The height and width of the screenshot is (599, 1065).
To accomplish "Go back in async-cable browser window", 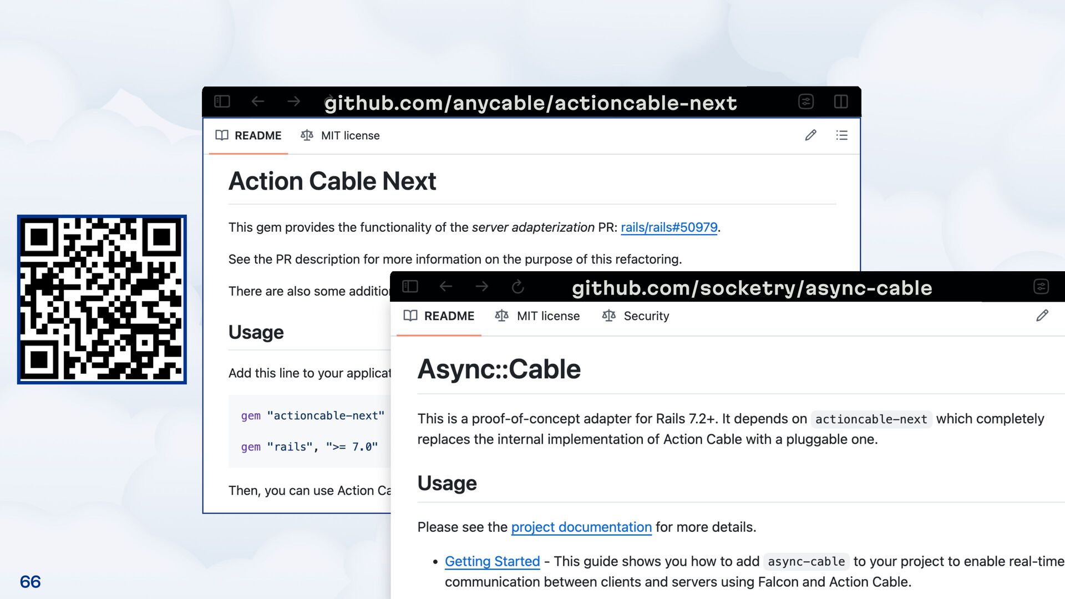I will click(446, 286).
